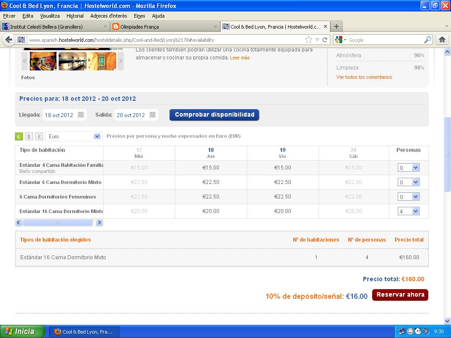This screenshot has width=451, height=338.
Task: Open Personas dropdown for Estándar 16 Cama Mixto
Action: (408, 211)
